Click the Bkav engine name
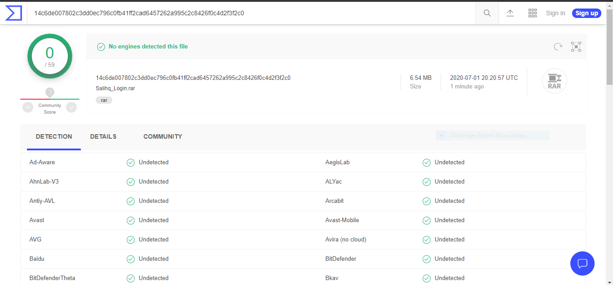Image resolution: width=613 pixels, height=285 pixels. point(332,278)
